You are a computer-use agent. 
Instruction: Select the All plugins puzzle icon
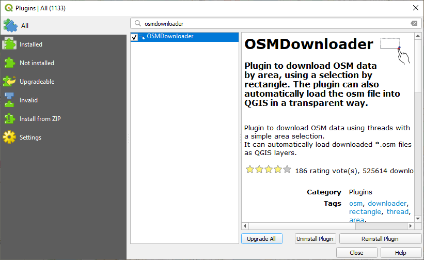(10, 25)
